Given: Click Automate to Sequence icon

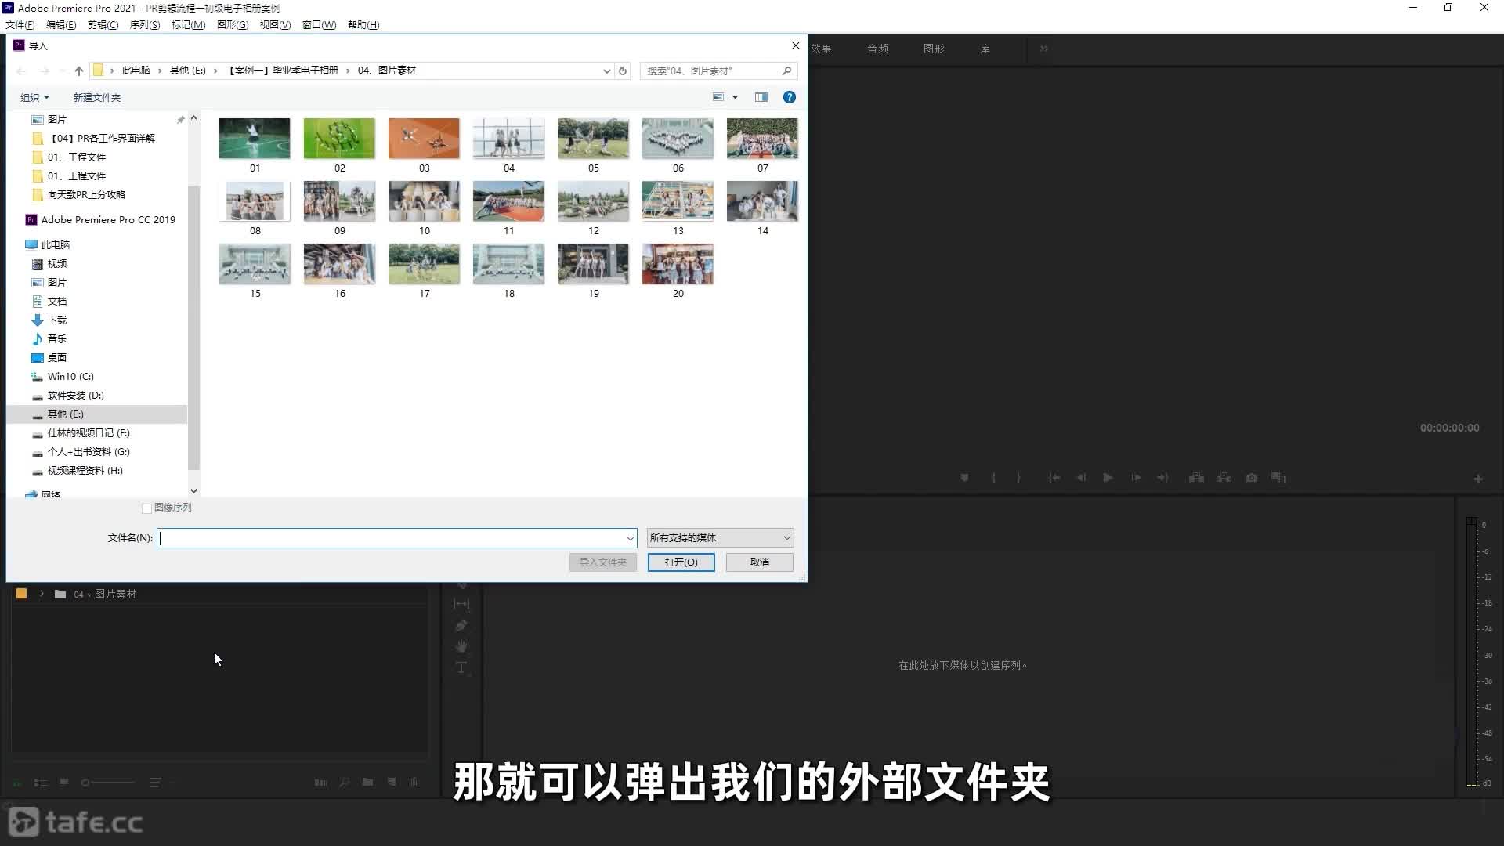Looking at the screenshot, I should click(x=320, y=783).
